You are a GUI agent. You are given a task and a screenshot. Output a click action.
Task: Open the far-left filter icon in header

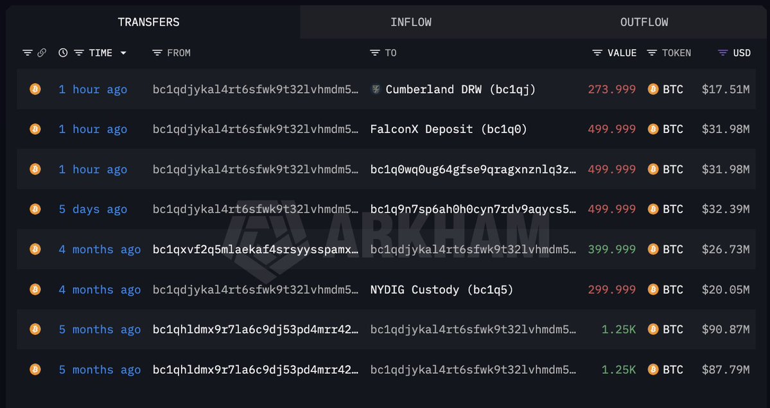click(x=28, y=53)
